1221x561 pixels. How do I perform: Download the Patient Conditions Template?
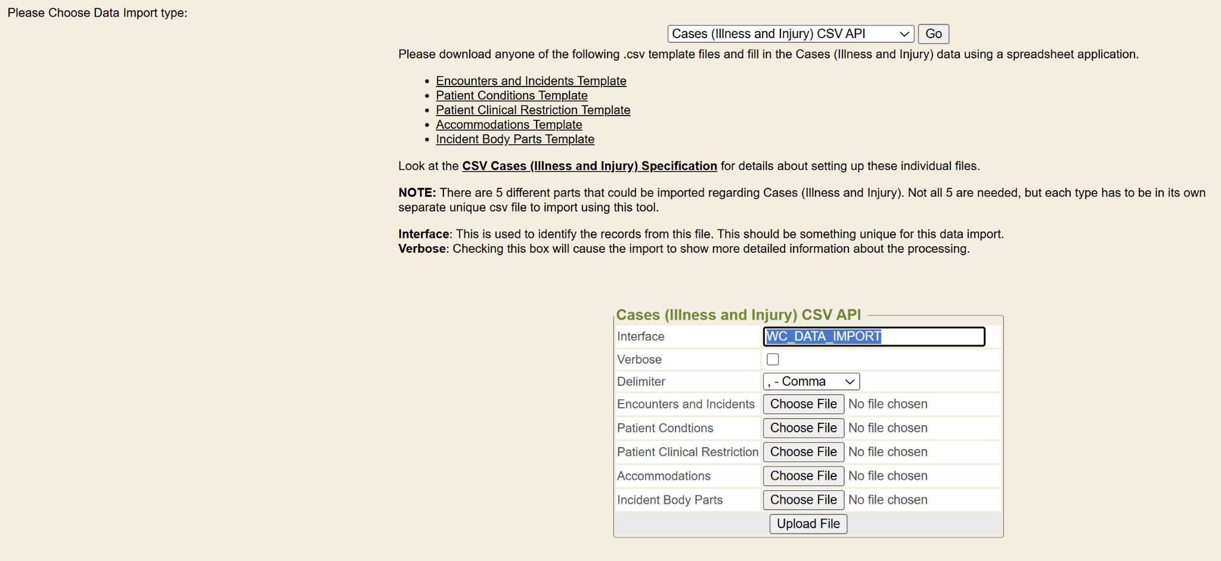pyautogui.click(x=512, y=95)
